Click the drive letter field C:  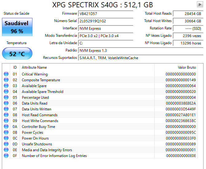point(106,43)
